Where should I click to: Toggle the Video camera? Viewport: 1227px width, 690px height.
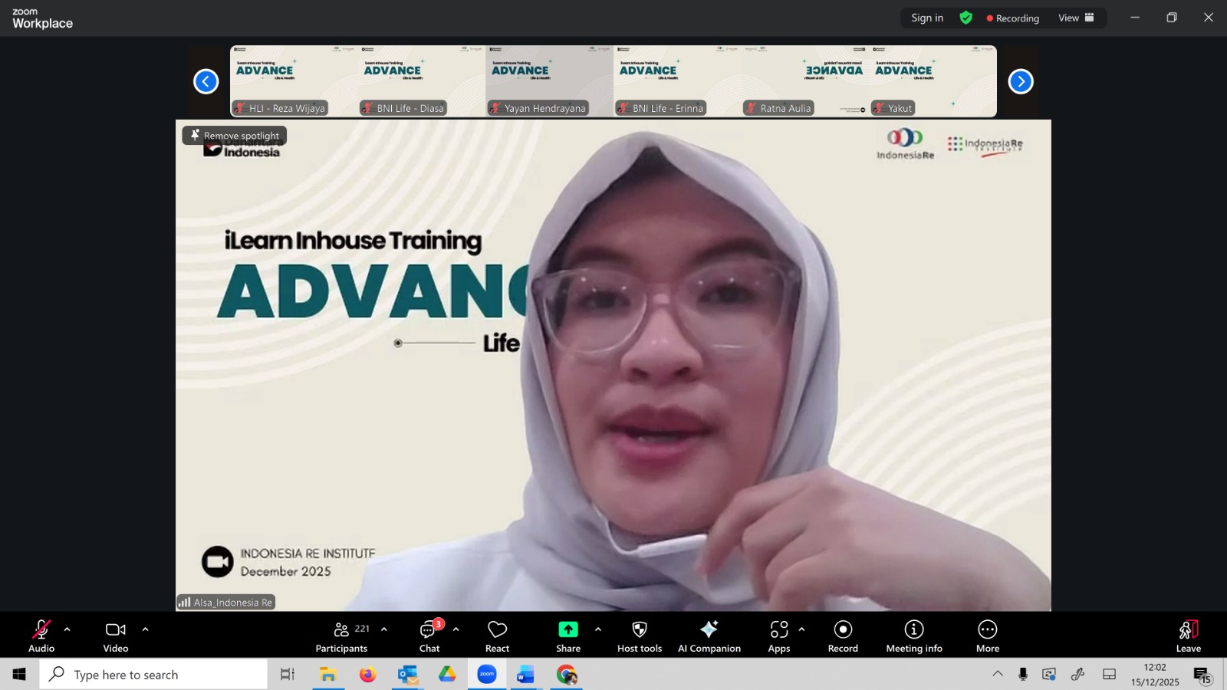click(116, 636)
